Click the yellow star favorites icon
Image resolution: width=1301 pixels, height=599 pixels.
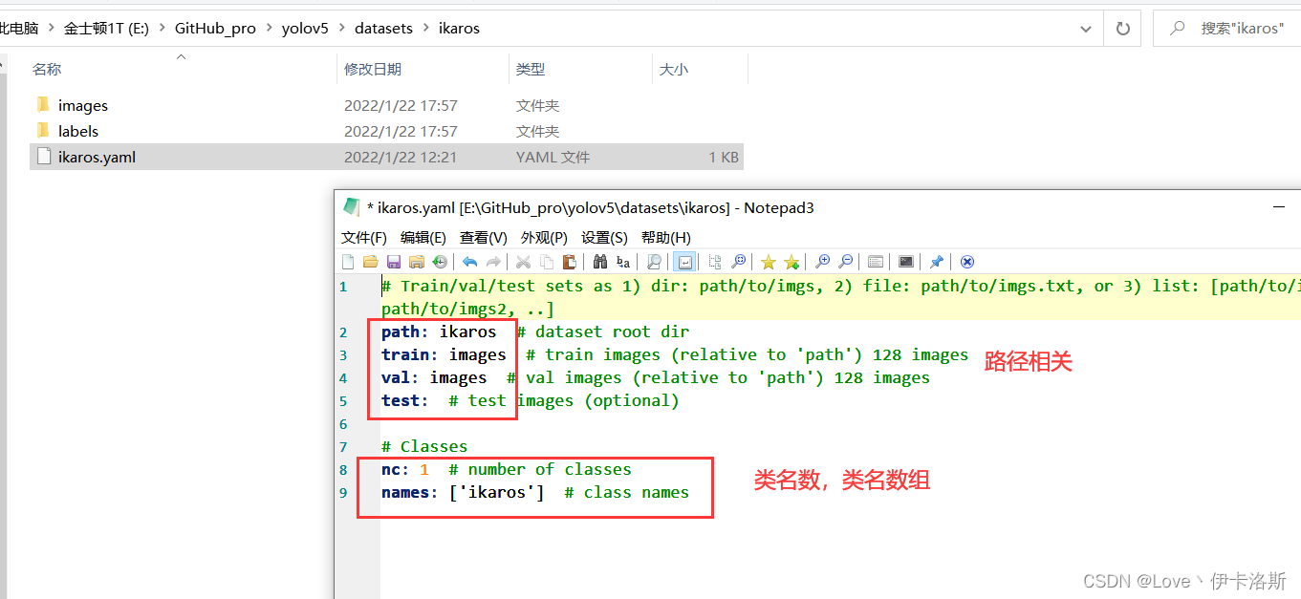point(769,262)
